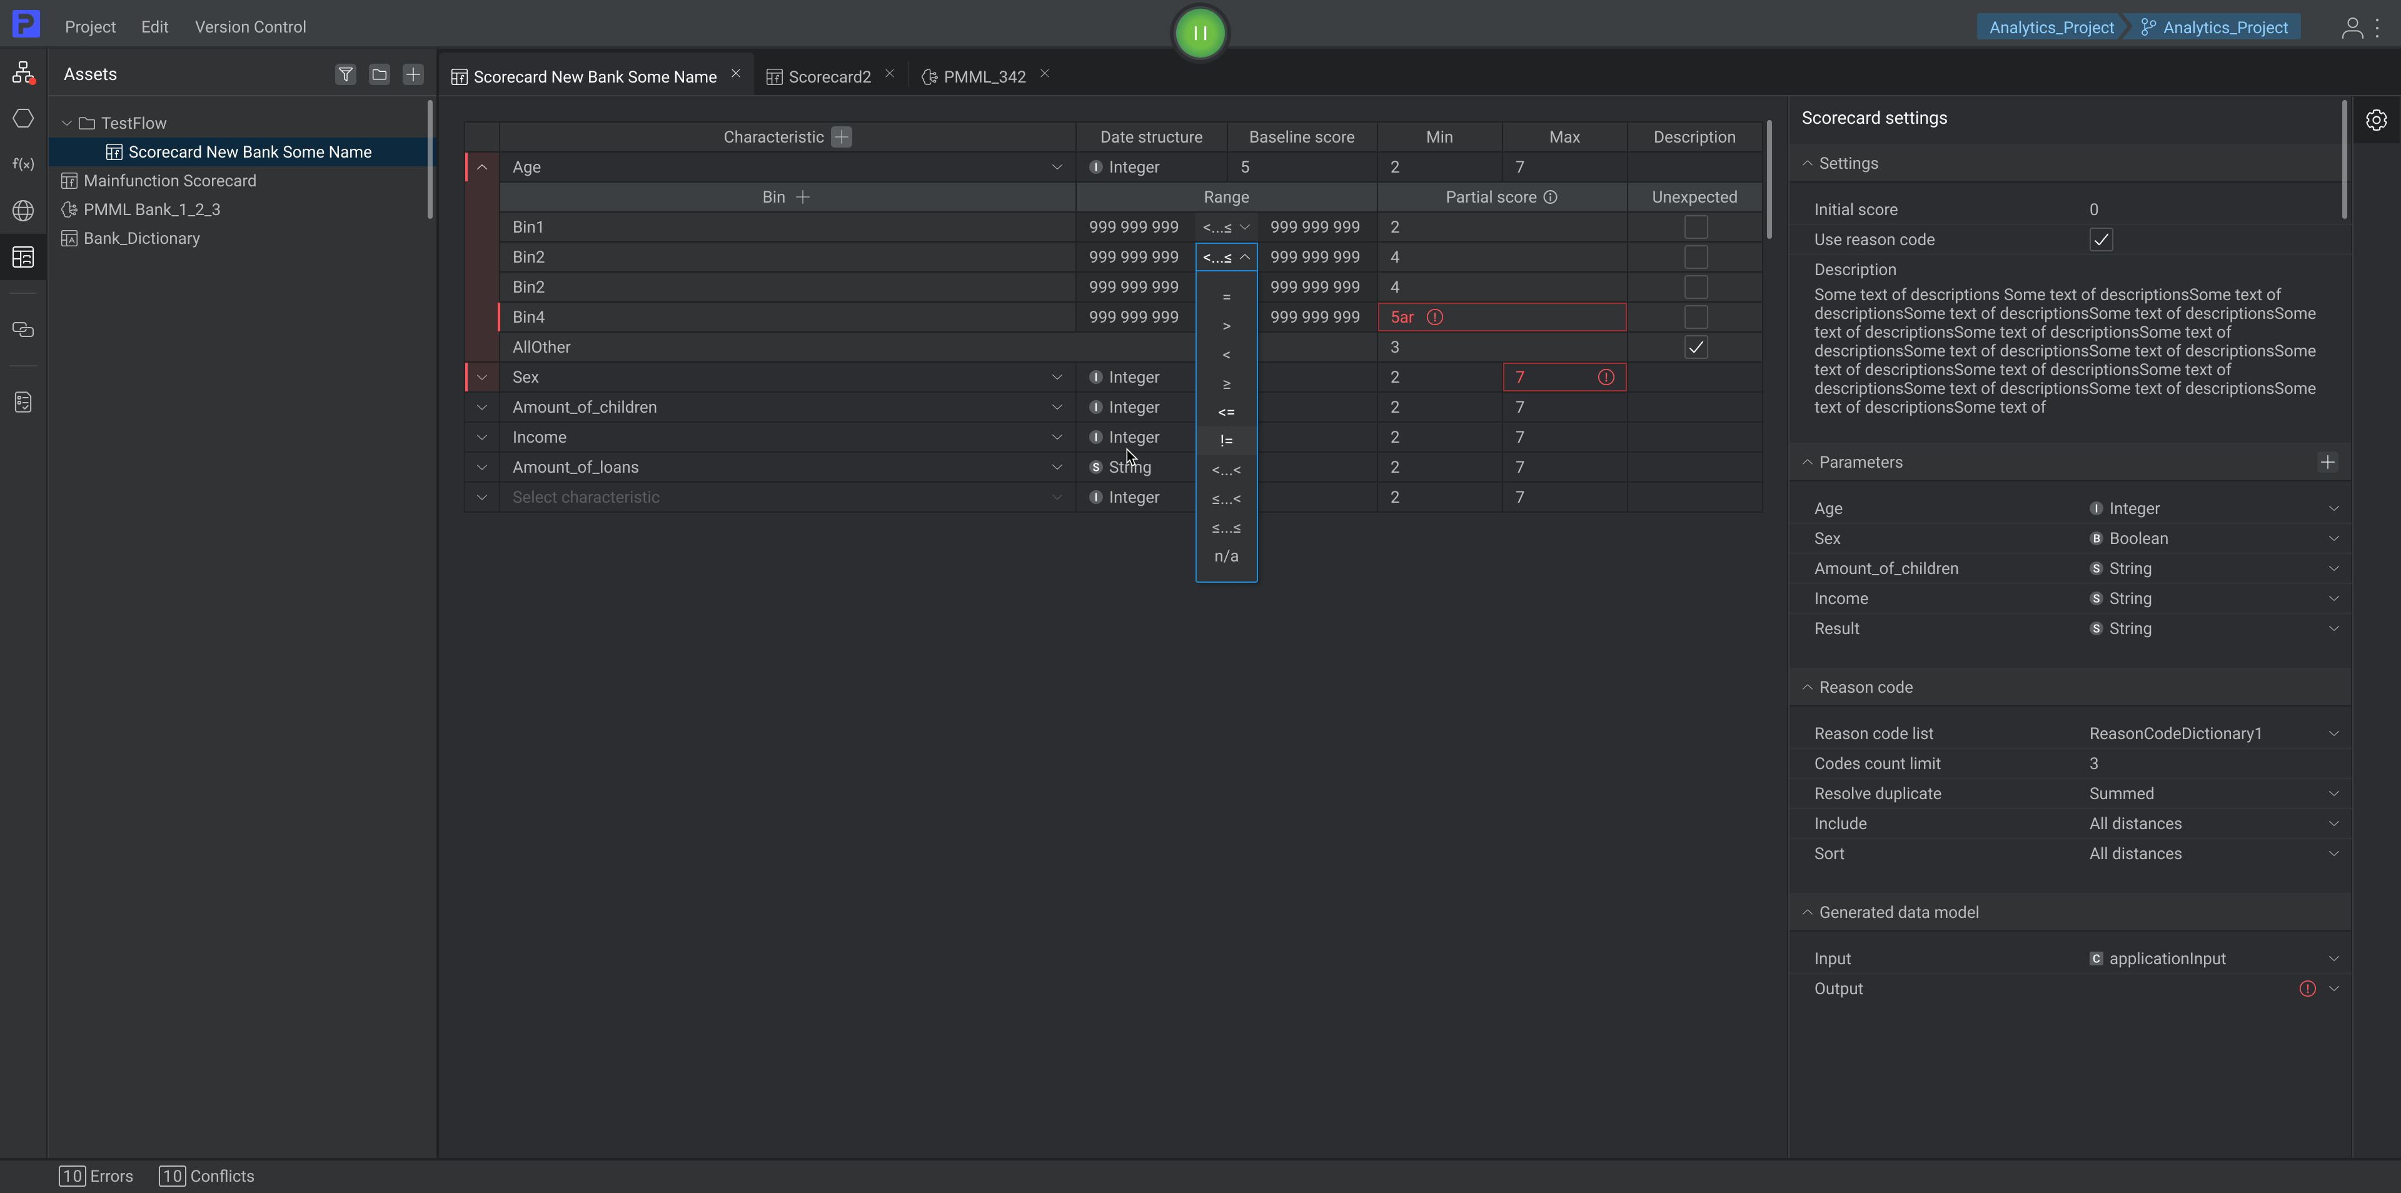Open the Bin1 range operator dropdown
2401x1193 pixels.
tap(1227, 226)
